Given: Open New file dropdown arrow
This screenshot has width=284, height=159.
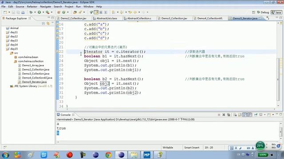Looking at the screenshot, I should point(9,12).
